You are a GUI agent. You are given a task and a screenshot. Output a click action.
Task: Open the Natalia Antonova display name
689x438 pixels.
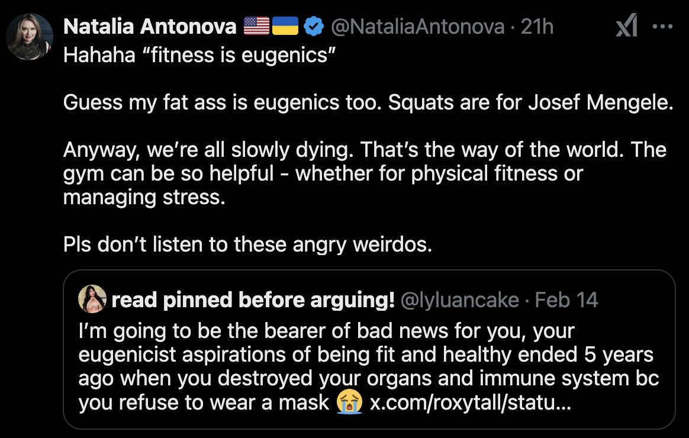click(x=150, y=27)
